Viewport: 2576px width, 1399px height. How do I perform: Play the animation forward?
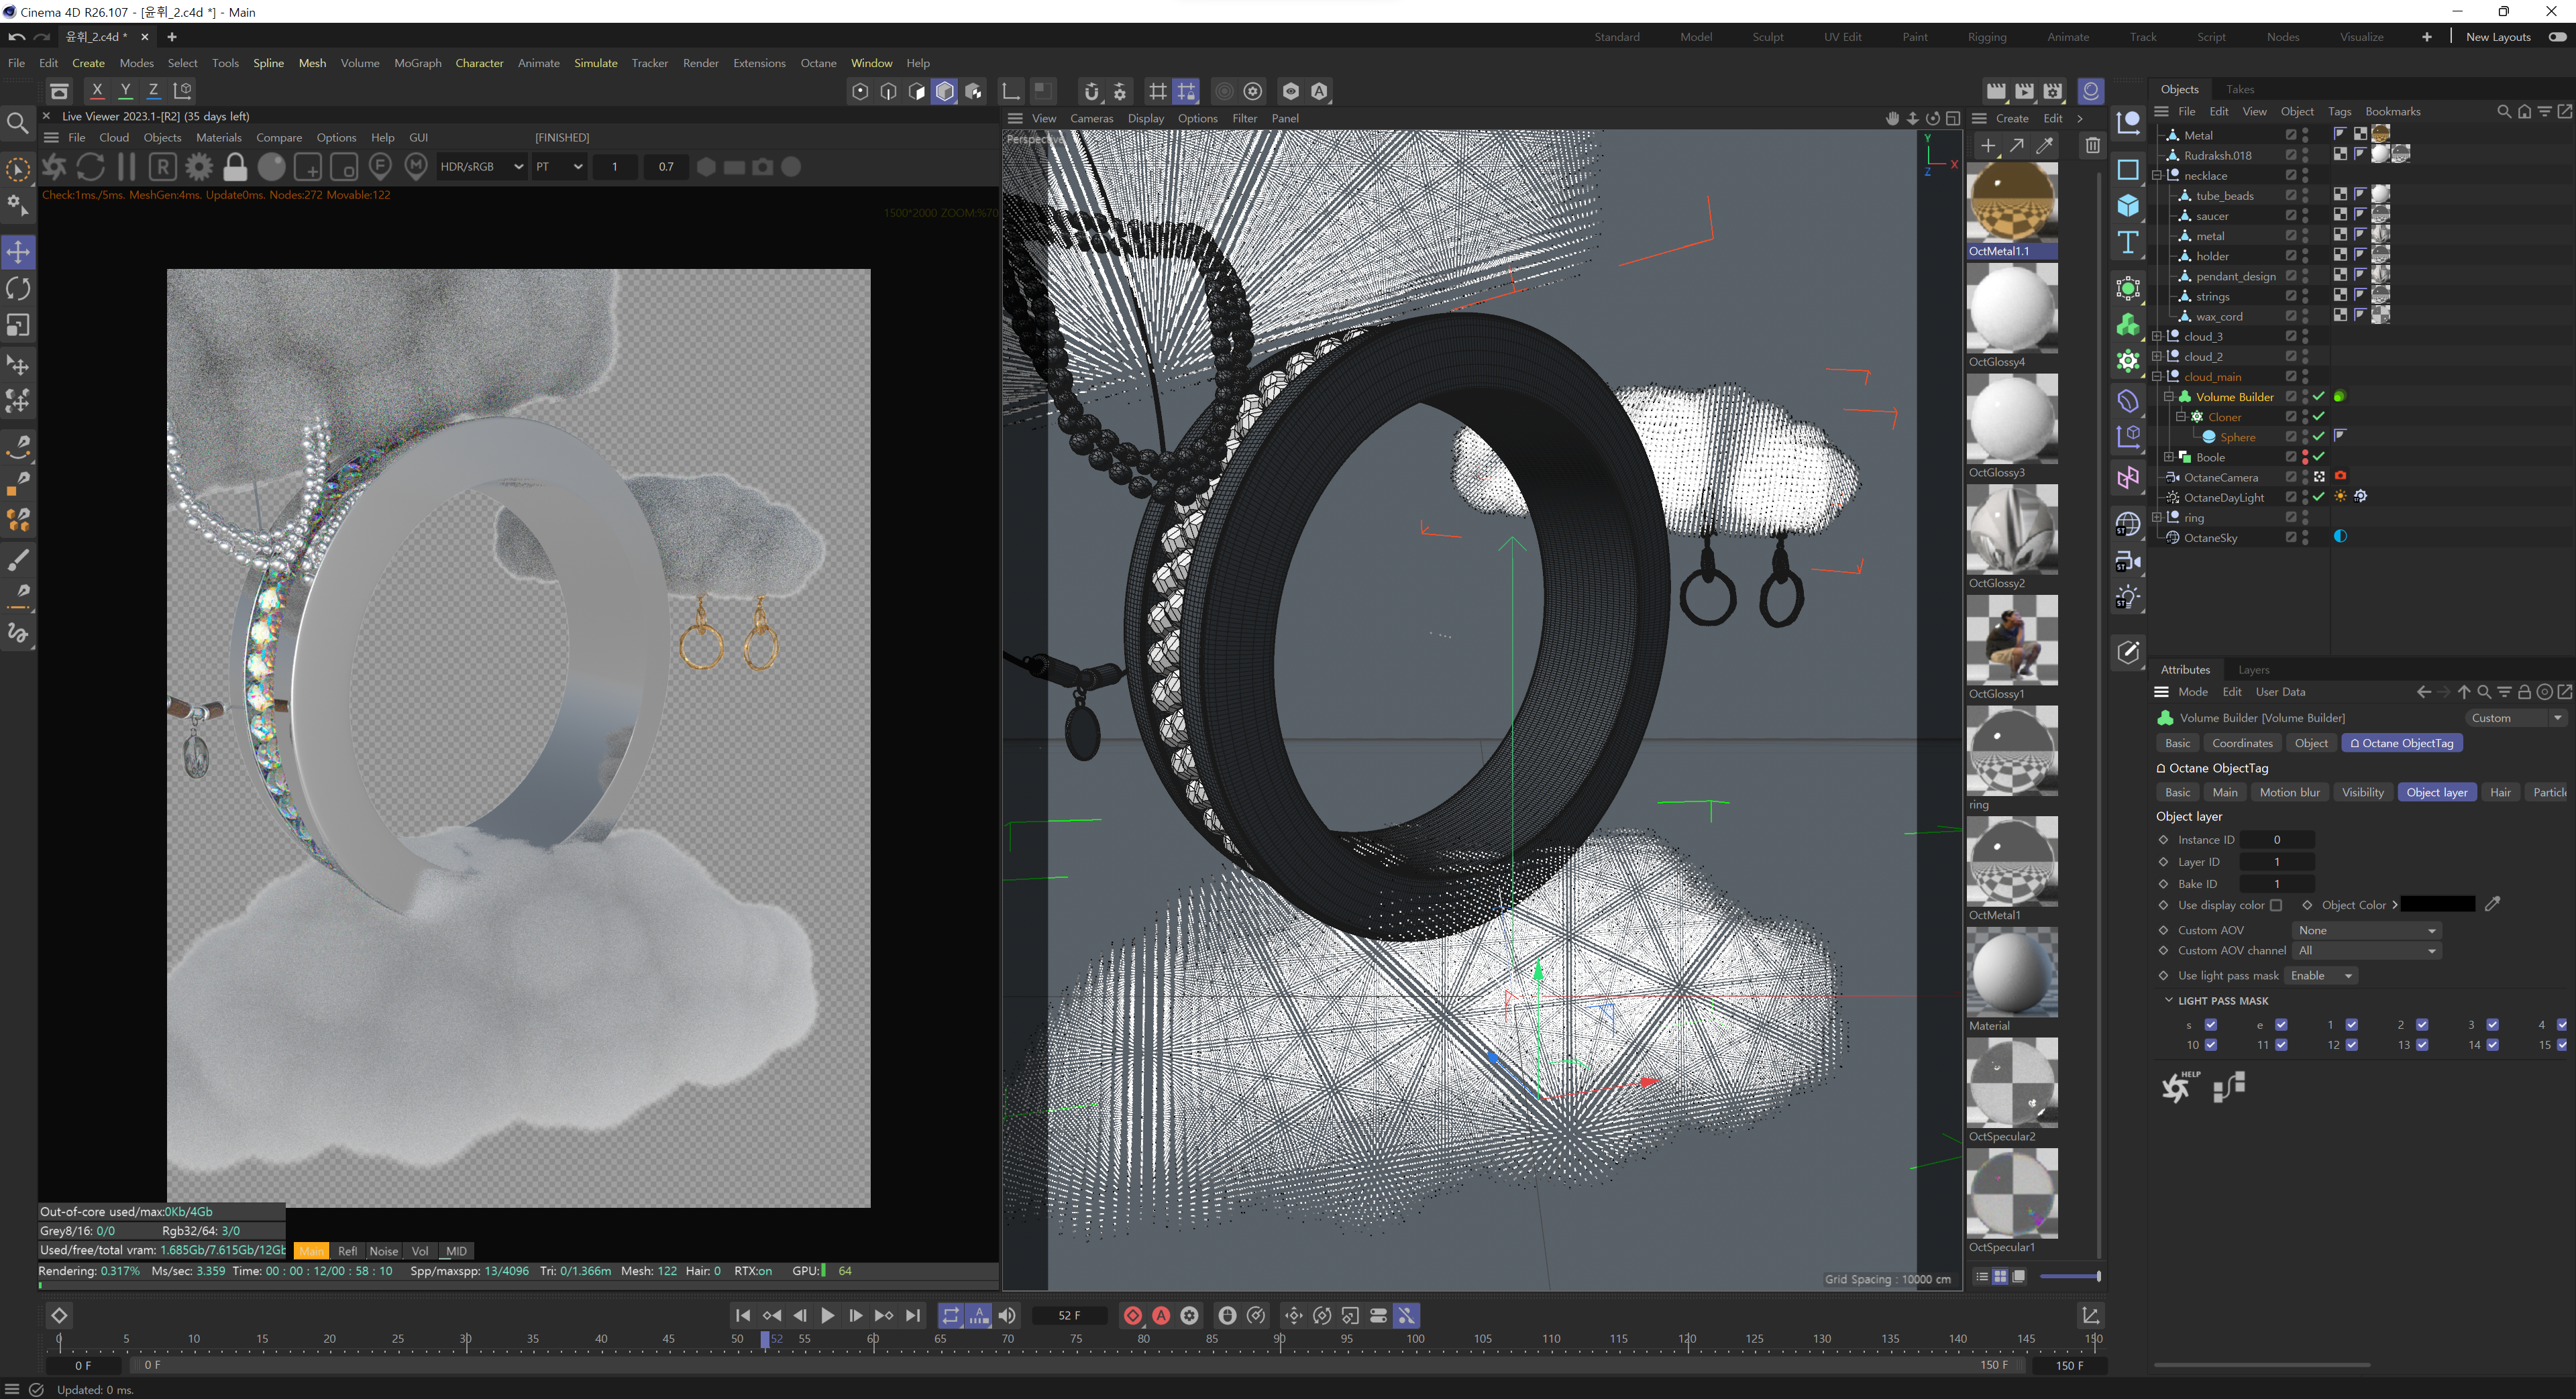[827, 1316]
